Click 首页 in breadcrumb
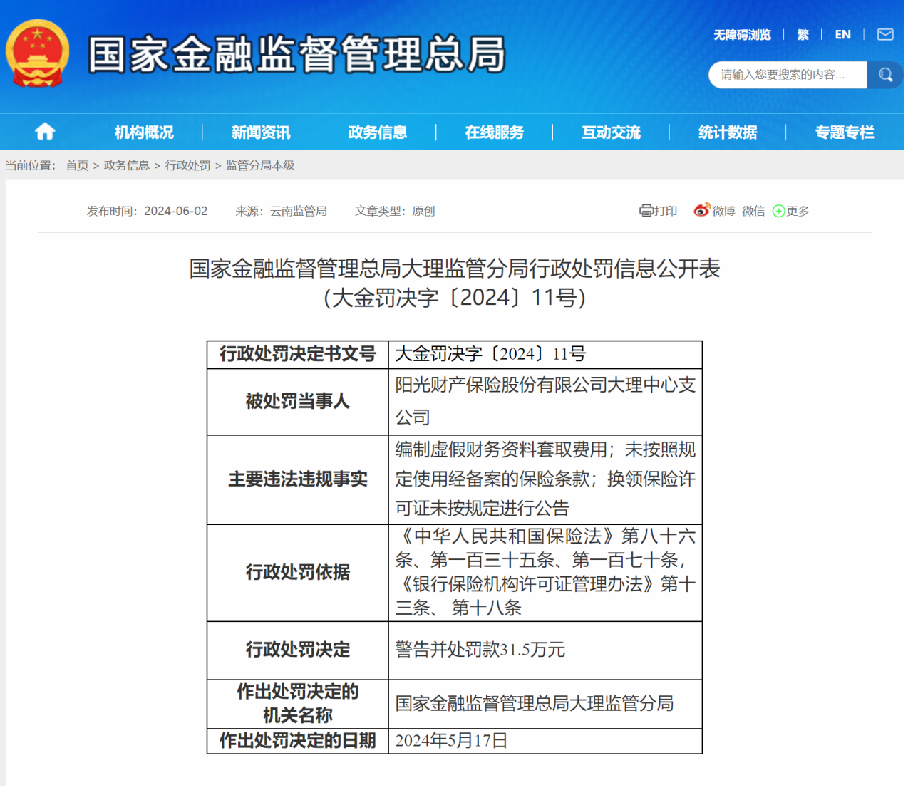 (x=78, y=166)
